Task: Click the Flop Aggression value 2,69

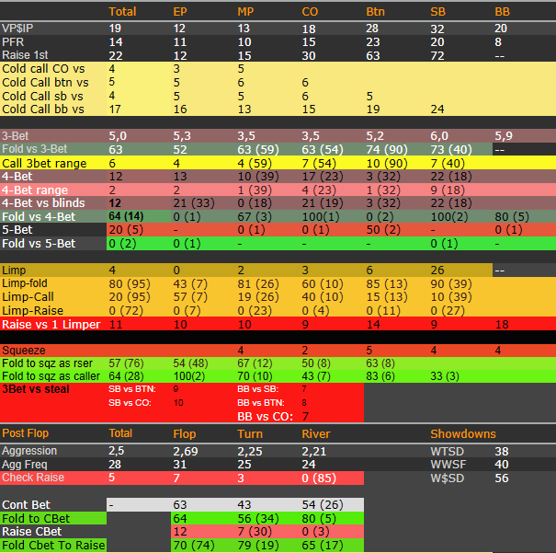Action: (186, 452)
